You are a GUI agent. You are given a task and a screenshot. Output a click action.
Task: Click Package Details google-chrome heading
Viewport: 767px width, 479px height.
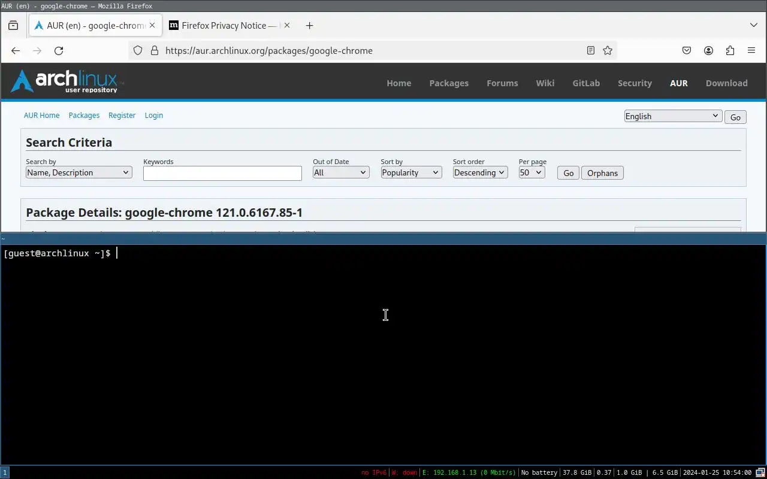[164, 213]
